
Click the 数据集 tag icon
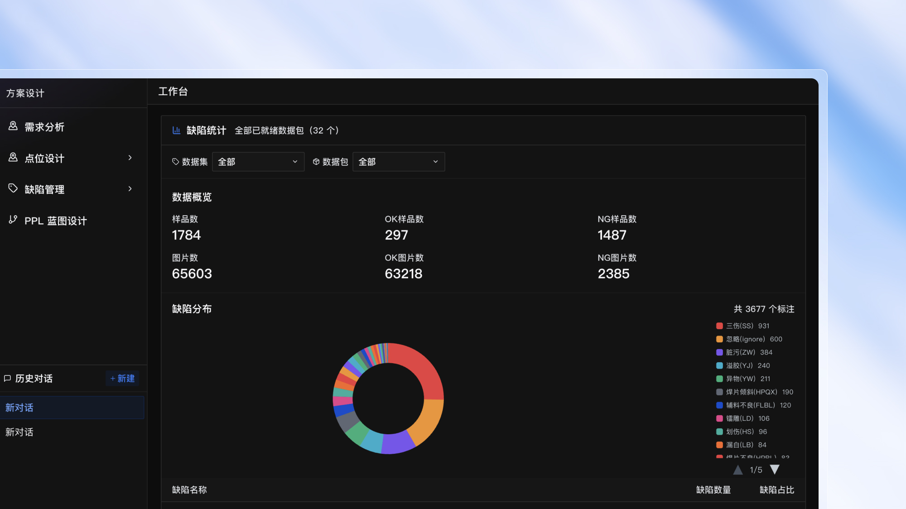point(176,162)
